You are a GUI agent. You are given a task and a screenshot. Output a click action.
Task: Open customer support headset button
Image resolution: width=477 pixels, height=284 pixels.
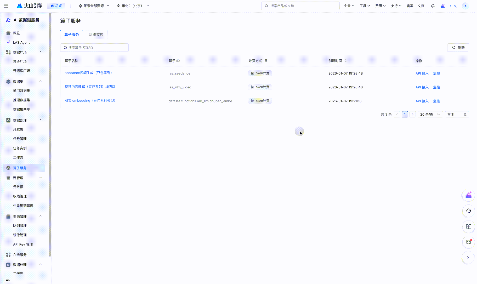(x=469, y=211)
